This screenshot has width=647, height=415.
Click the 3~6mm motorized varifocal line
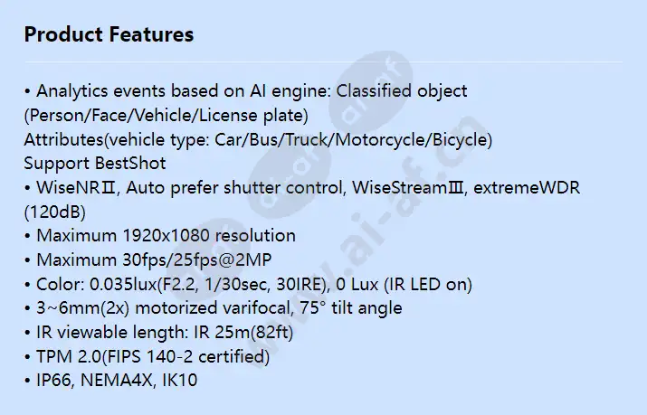(213, 308)
